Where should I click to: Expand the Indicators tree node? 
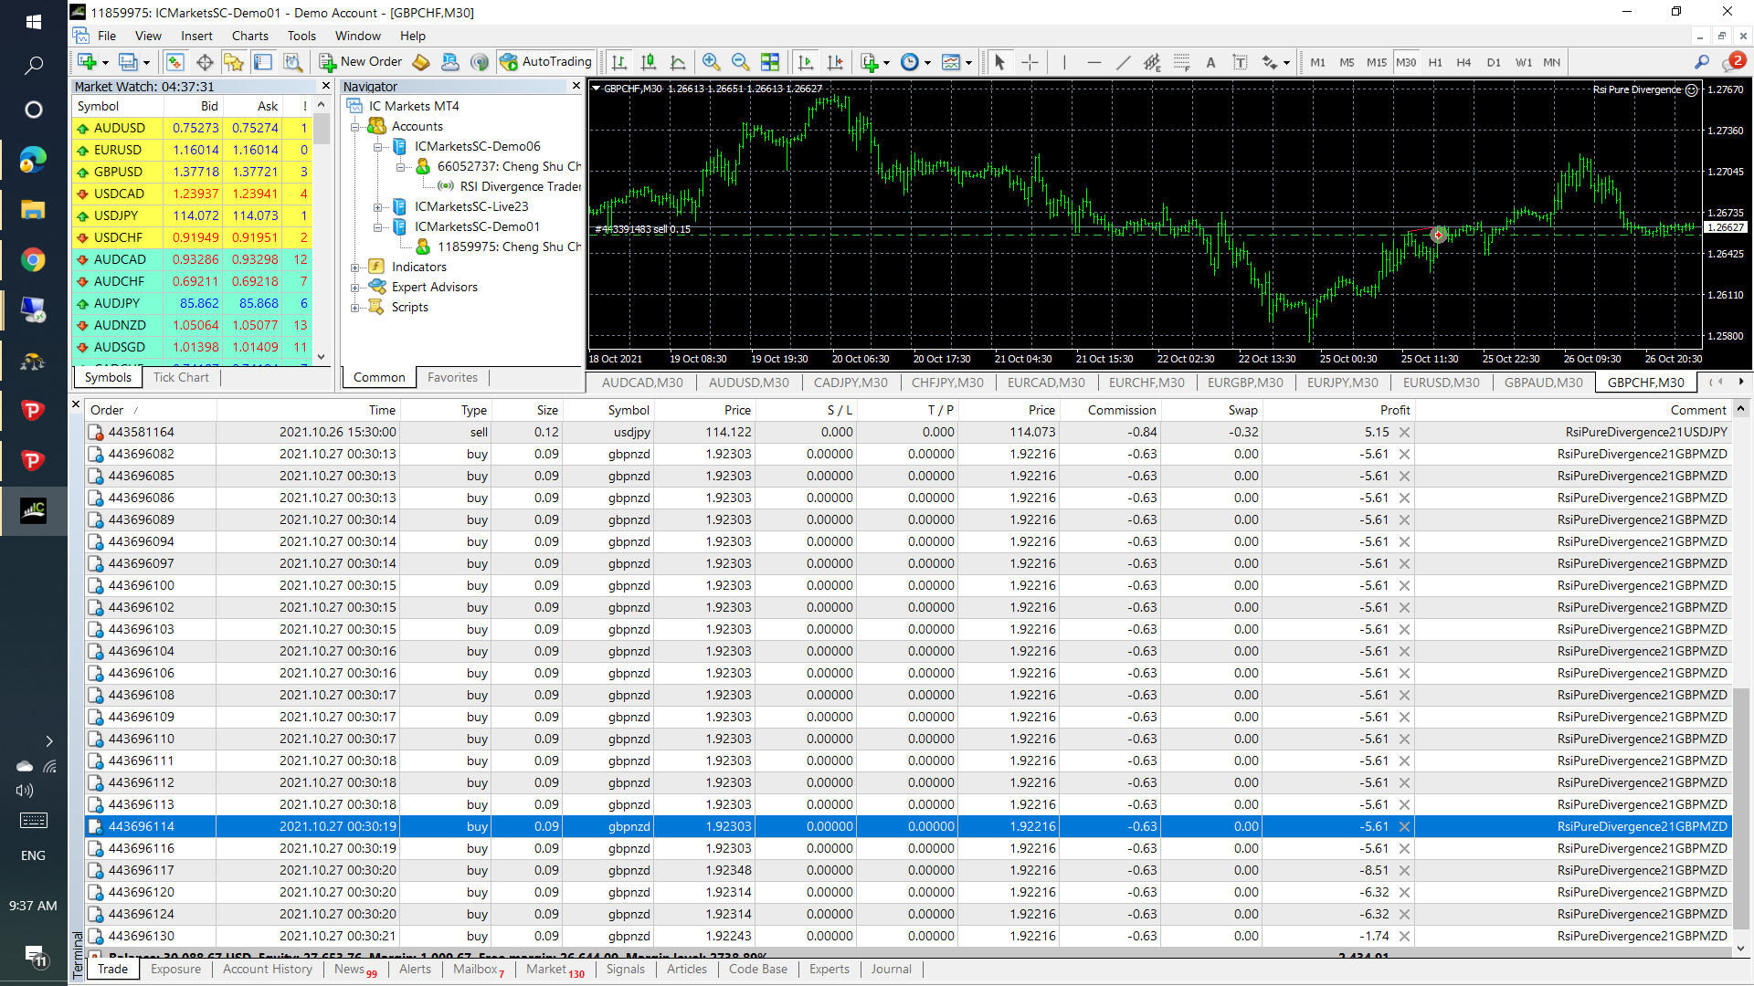pyautogui.click(x=355, y=267)
